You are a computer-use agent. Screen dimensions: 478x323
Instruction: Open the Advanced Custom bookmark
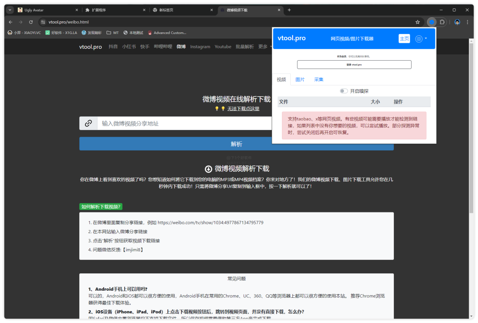tap(167, 33)
